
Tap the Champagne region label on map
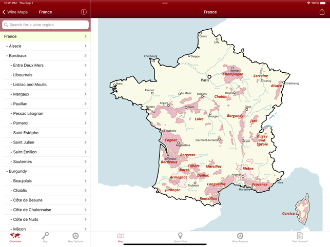(232, 74)
